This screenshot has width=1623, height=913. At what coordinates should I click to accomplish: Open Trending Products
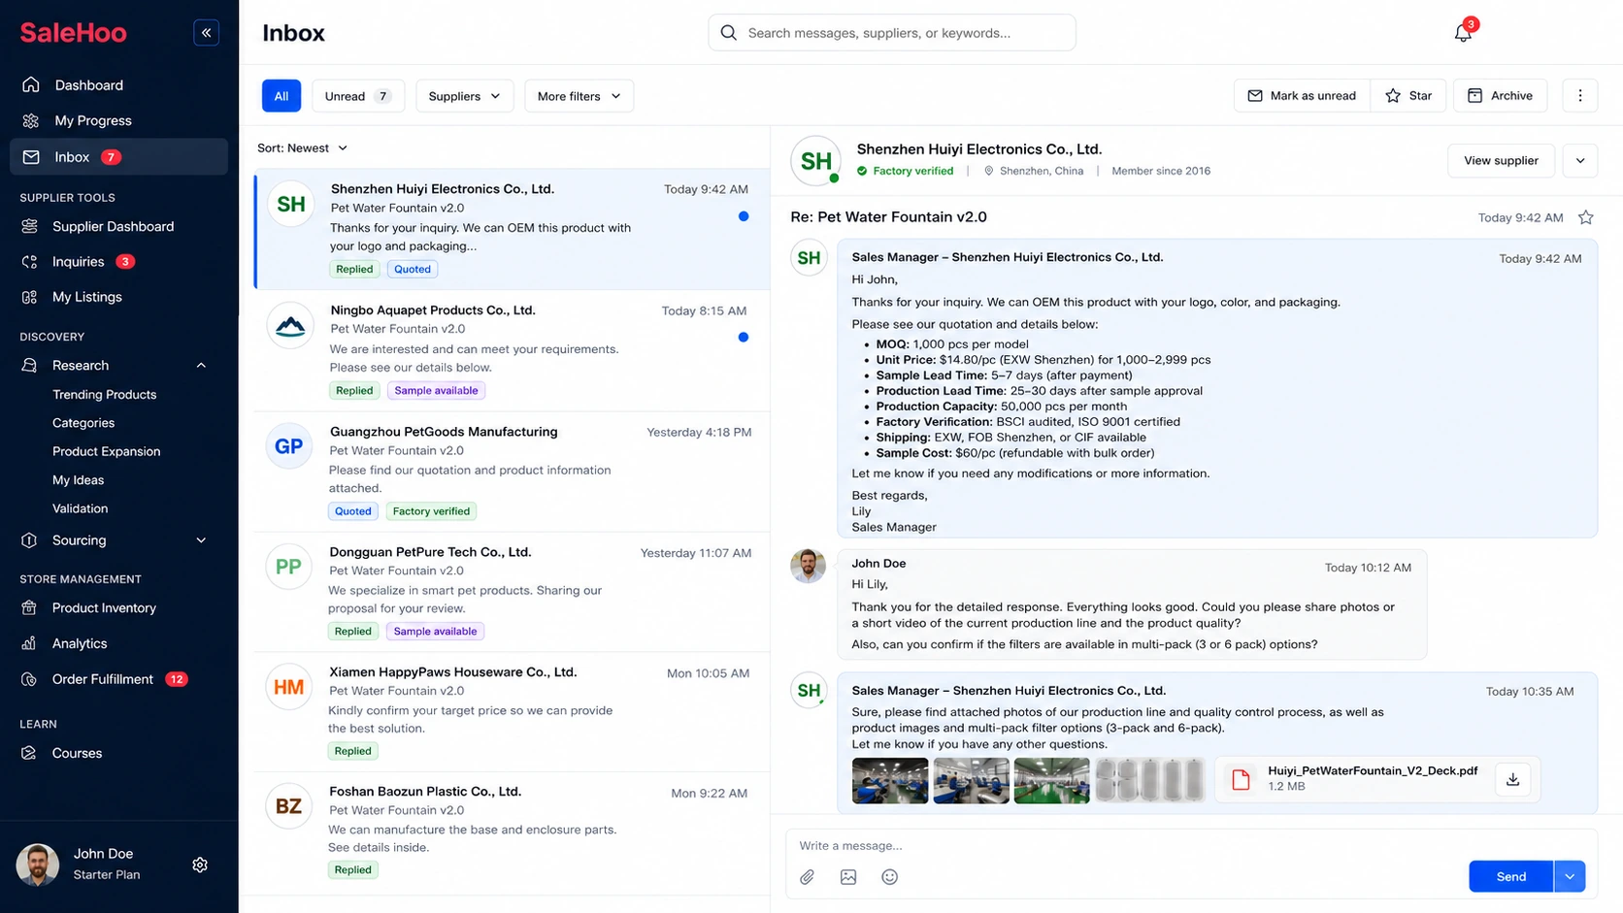coord(105,395)
